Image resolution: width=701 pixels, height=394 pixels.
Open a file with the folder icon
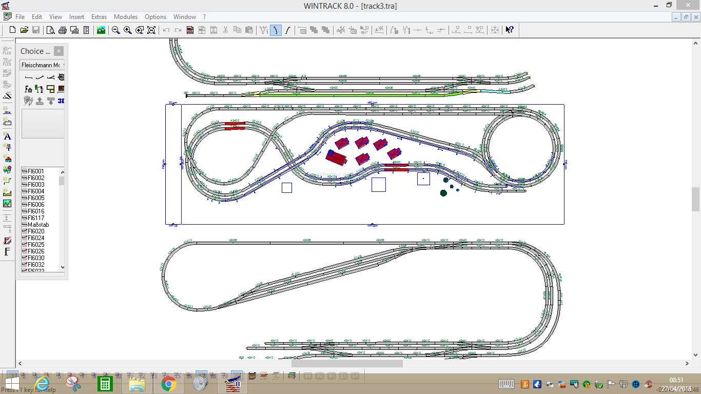[x=24, y=30]
